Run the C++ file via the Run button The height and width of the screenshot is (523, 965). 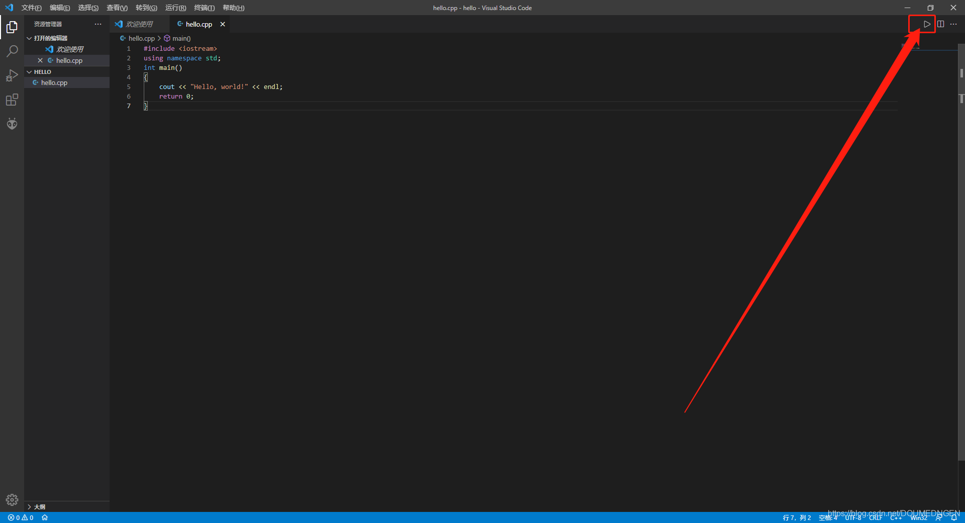pyautogui.click(x=927, y=24)
